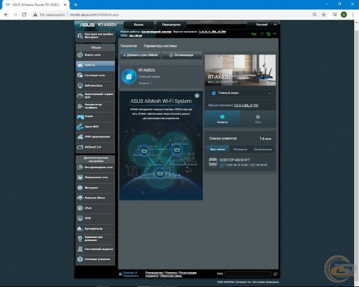359x287 pixels.
Task: Open Administration (Администрирование) sidebar item
Action: pyautogui.click(x=95, y=239)
